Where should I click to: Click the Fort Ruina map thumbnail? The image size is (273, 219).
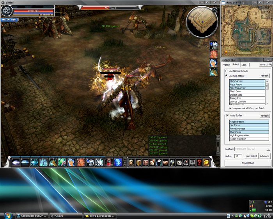click(x=247, y=31)
